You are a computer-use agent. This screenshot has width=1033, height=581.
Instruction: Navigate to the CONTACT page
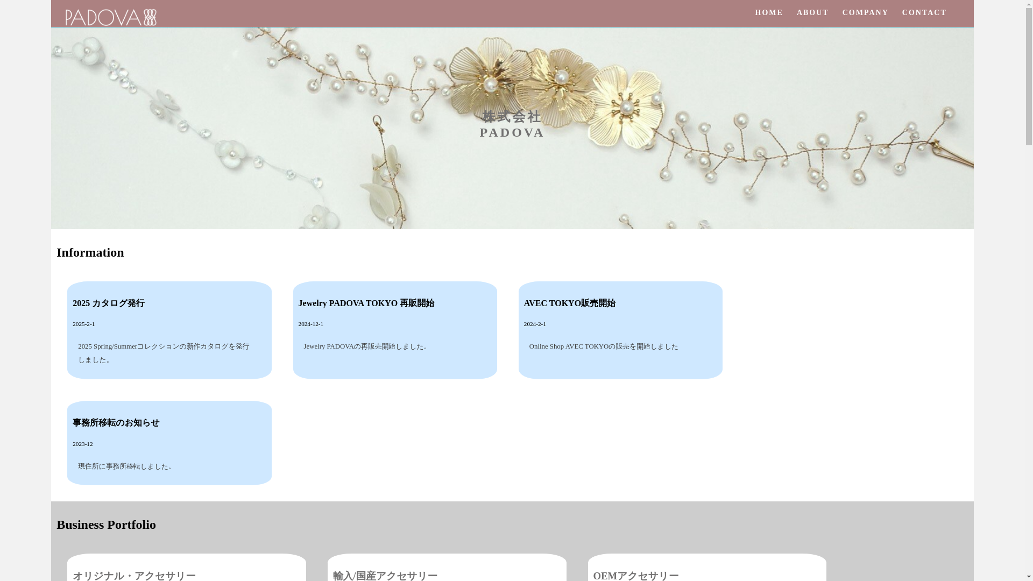click(x=924, y=12)
